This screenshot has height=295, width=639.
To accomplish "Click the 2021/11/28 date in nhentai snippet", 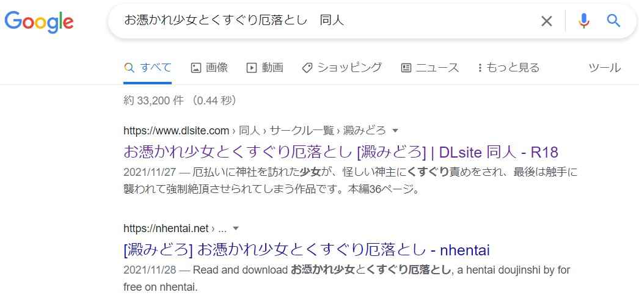I will (150, 270).
